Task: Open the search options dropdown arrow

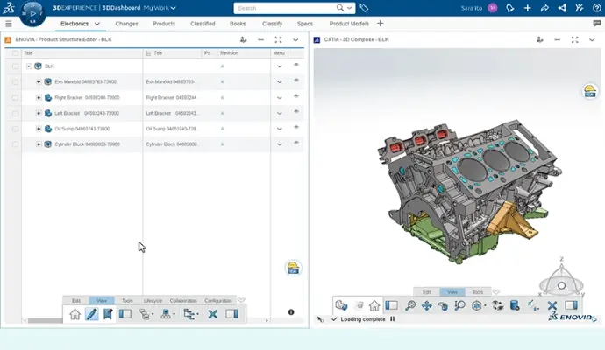Action: (349, 8)
